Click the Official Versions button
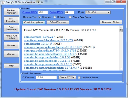The width and height of the screenshot is (128, 98). pos(58,22)
